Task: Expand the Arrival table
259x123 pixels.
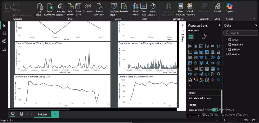Action: 227,40
